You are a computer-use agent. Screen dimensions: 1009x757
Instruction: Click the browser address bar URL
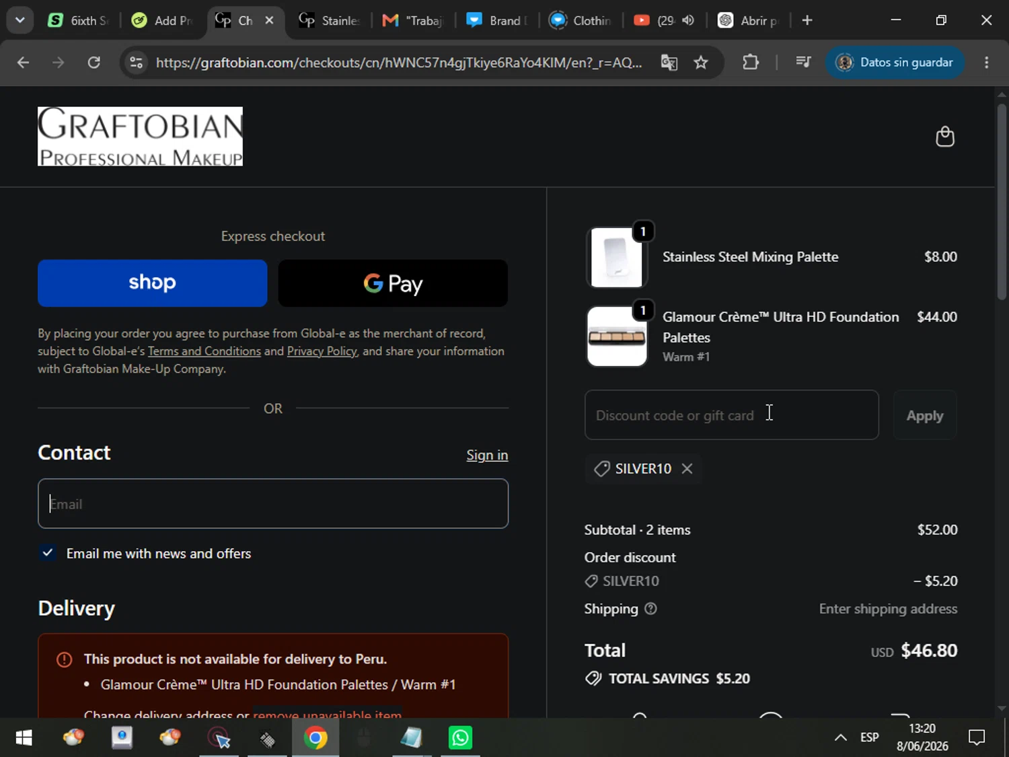click(x=399, y=63)
